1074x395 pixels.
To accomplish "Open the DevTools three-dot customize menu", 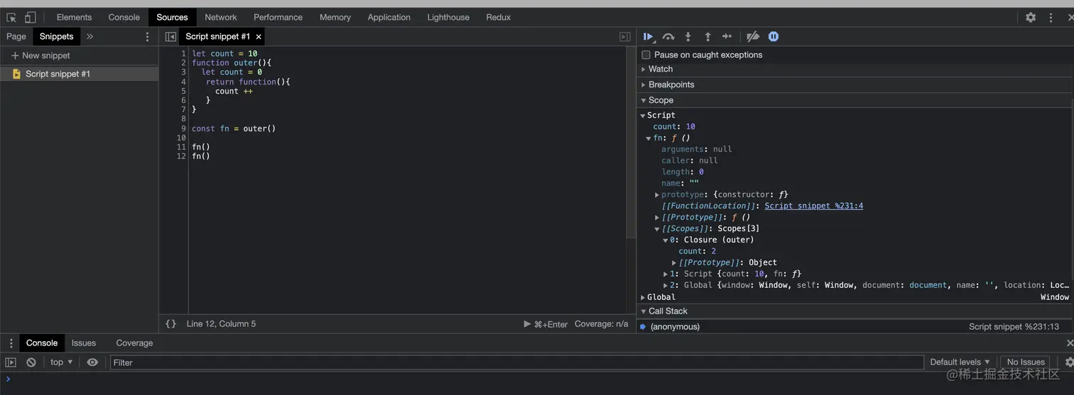I will click(x=1051, y=18).
